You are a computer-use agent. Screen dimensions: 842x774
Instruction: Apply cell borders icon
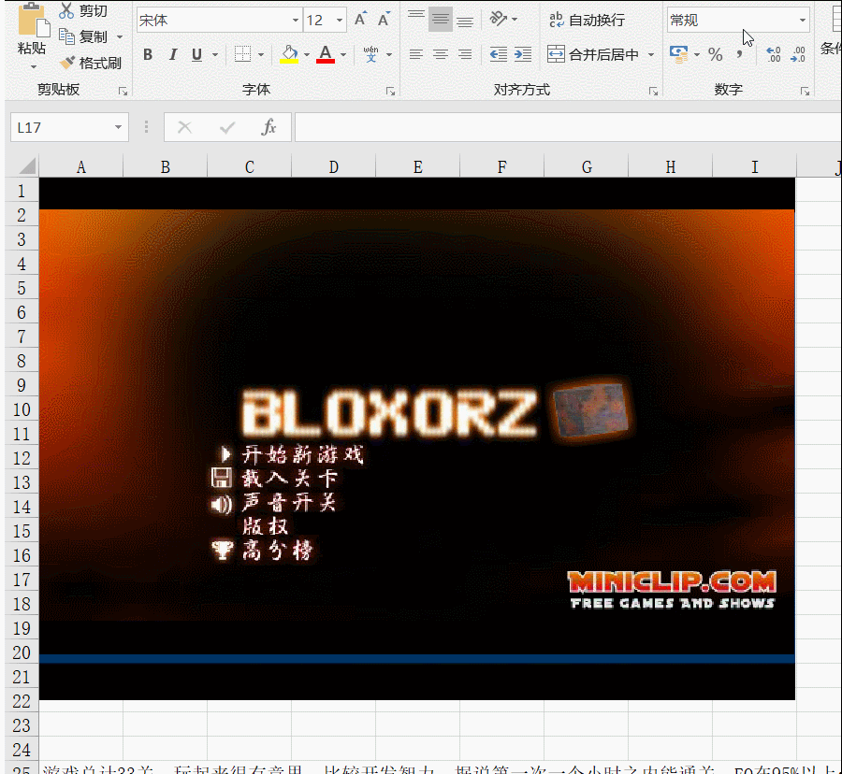point(242,54)
